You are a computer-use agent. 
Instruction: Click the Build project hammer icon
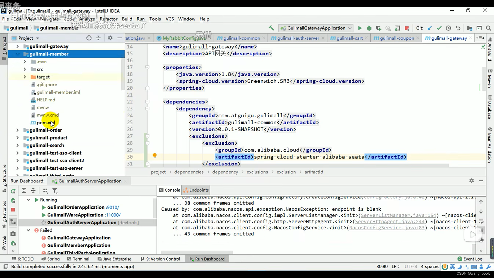coord(271,28)
